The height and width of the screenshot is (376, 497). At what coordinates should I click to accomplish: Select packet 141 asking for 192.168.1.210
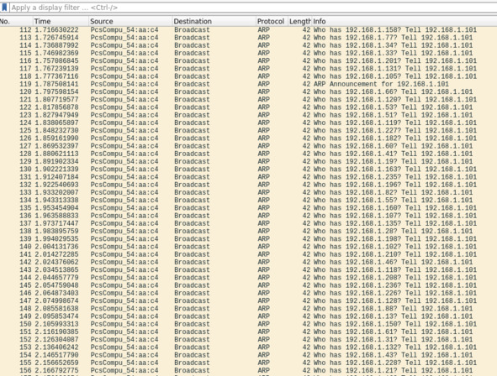249,254
